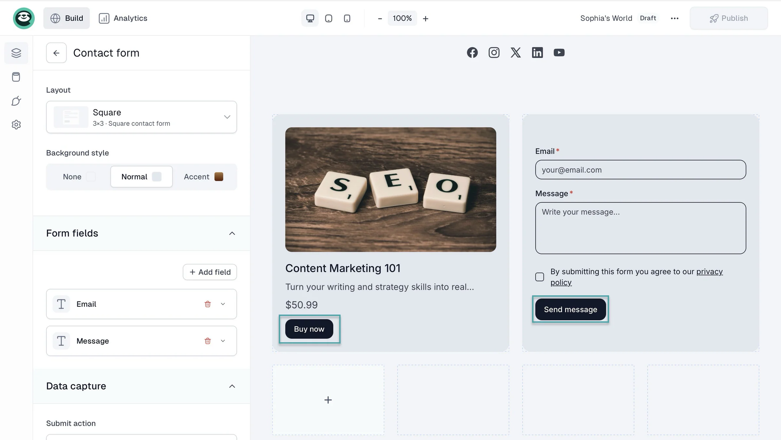Image resolution: width=781 pixels, height=440 pixels.
Task: Click the Background style label
Action: pos(77,153)
